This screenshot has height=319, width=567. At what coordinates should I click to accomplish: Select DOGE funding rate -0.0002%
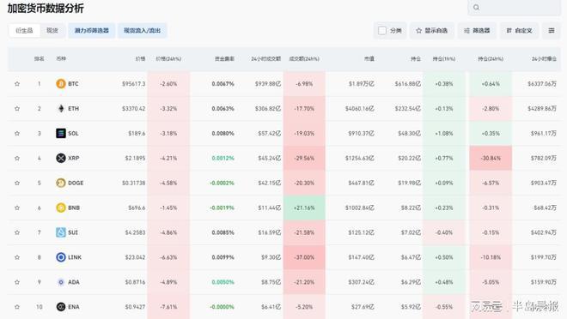(222, 183)
